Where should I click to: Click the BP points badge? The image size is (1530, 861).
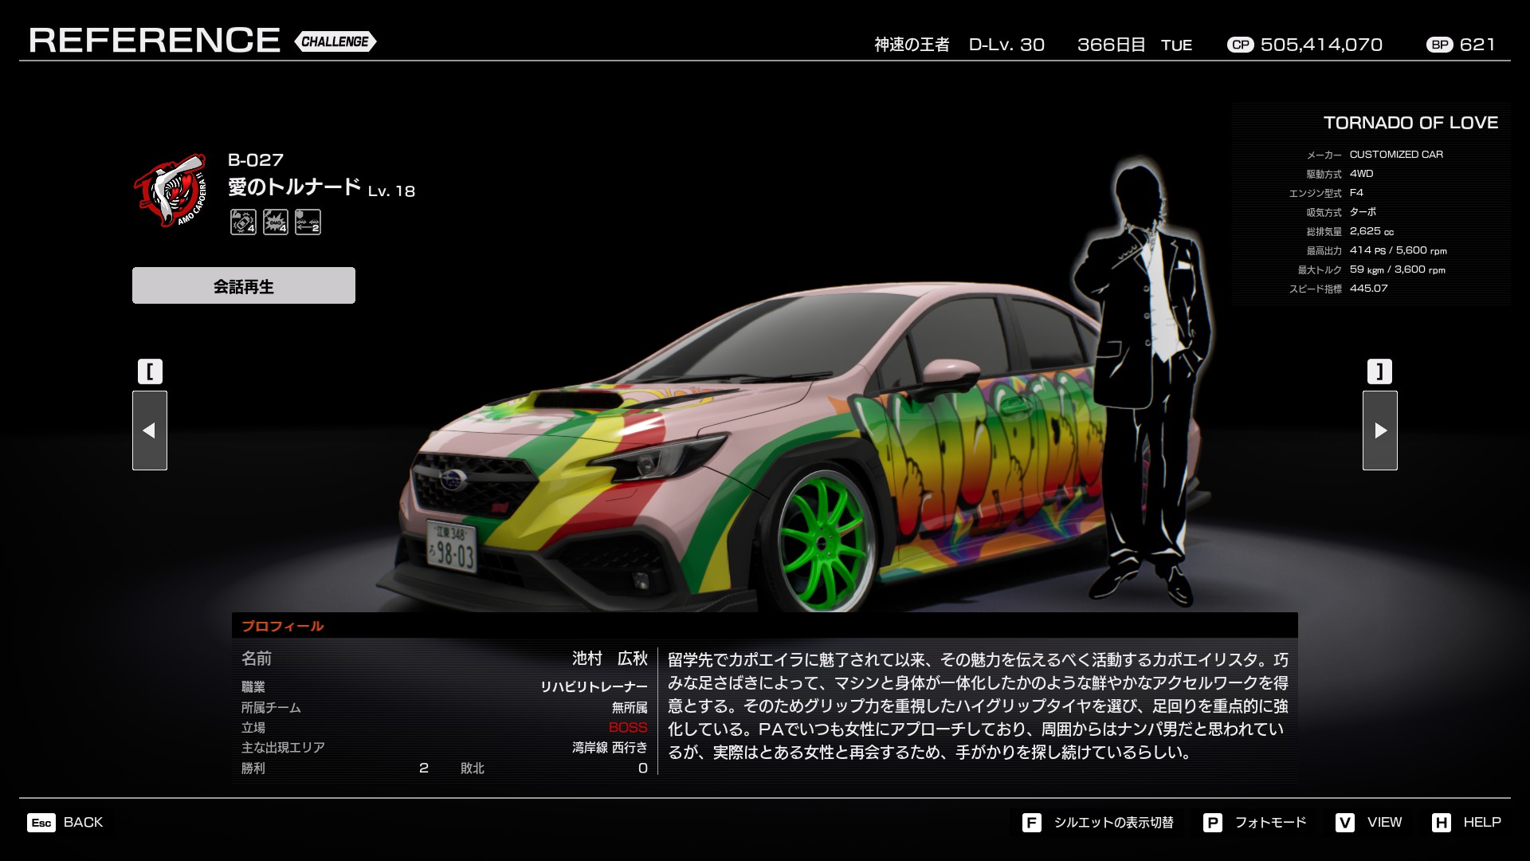pyautogui.click(x=1439, y=45)
